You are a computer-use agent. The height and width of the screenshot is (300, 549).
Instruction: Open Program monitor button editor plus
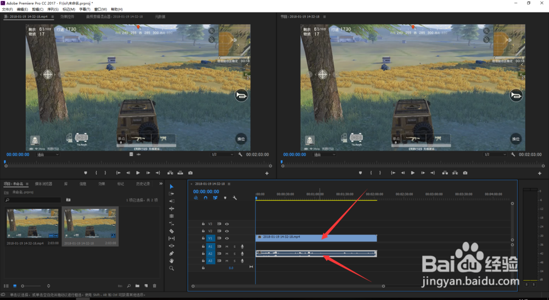pyautogui.click(x=540, y=173)
